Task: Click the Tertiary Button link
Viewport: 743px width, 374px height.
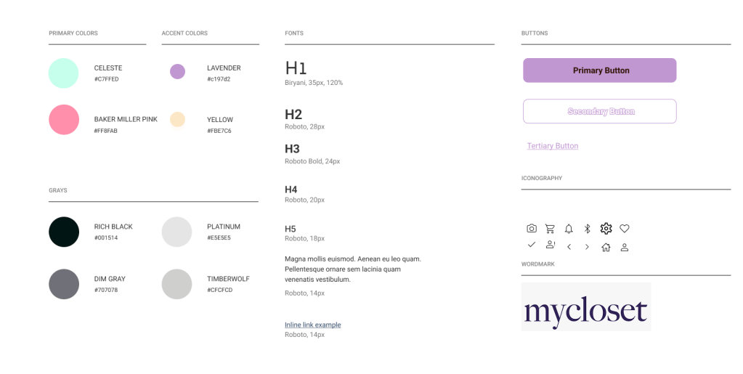Action: (553, 146)
